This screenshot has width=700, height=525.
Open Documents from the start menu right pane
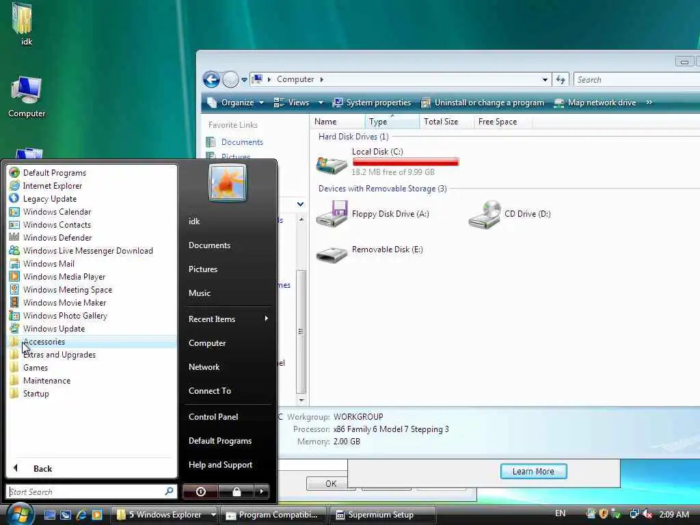[209, 245]
